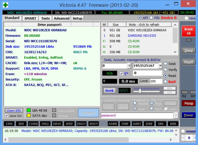Click the TONF error indicator

point(125,124)
